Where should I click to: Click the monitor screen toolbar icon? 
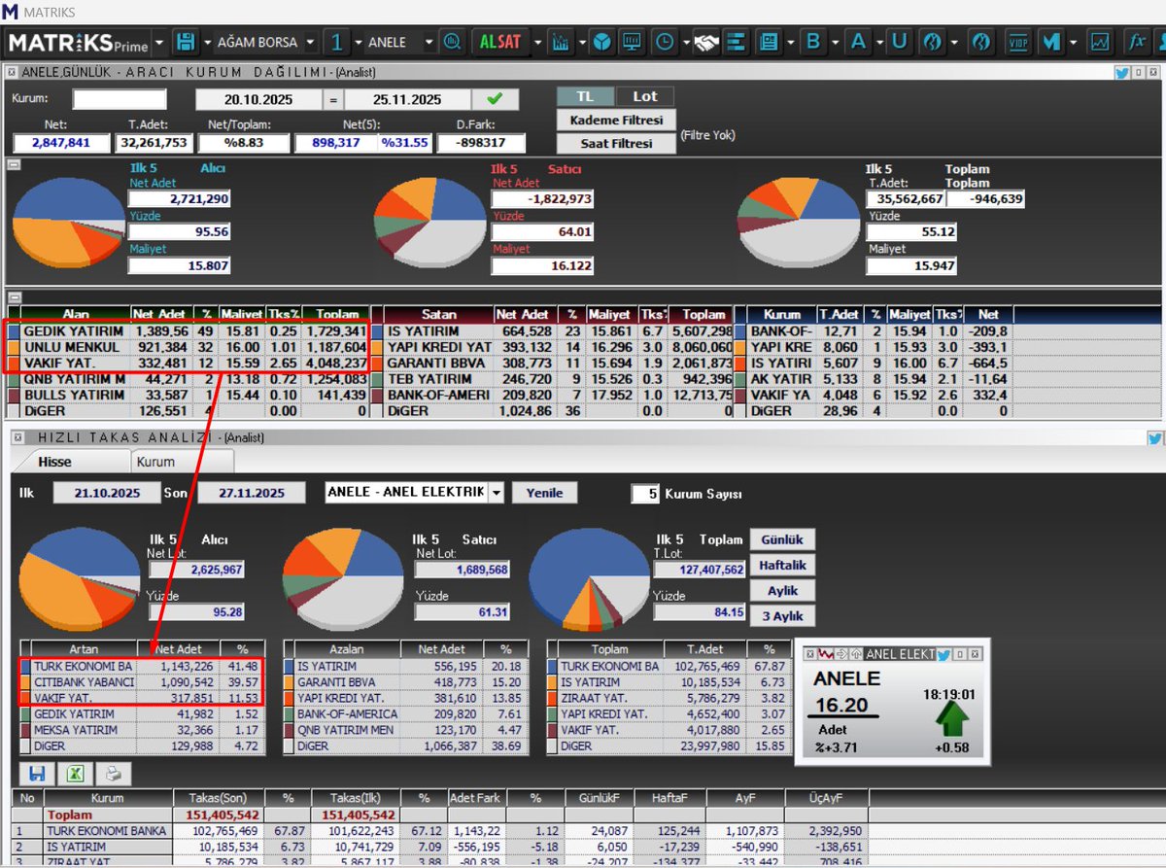632,42
